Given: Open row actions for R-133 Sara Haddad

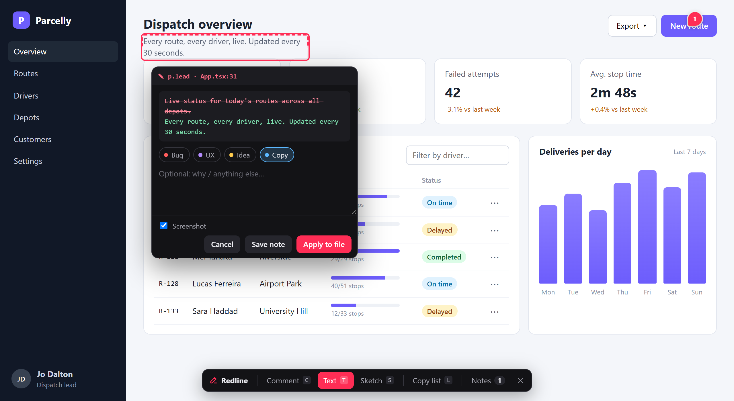Looking at the screenshot, I should (495, 312).
